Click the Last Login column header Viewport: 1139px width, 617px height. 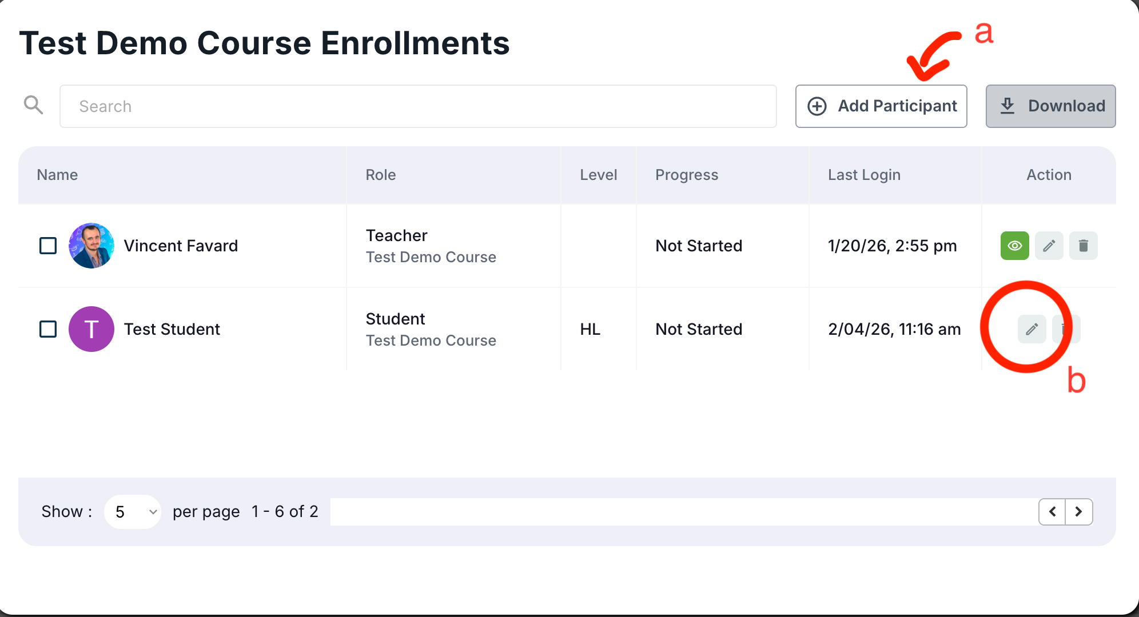864,175
